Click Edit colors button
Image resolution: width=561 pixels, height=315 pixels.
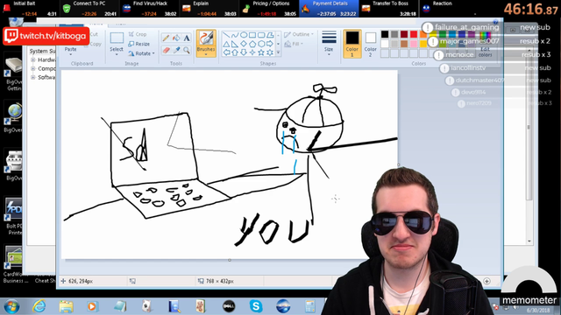point(485,45)
